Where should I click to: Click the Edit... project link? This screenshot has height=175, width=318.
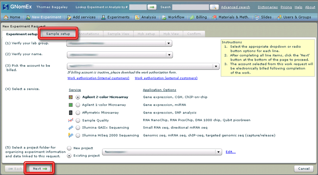pos(230,152)
